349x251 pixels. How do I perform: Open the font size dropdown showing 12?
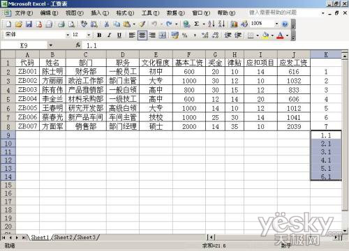coord(89,36)
